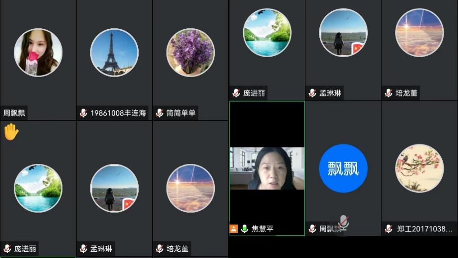Screen dimensions: 458x258
Task: Click the red muted mic icon left of the 周飘飘 name
Action: (312, 228)
